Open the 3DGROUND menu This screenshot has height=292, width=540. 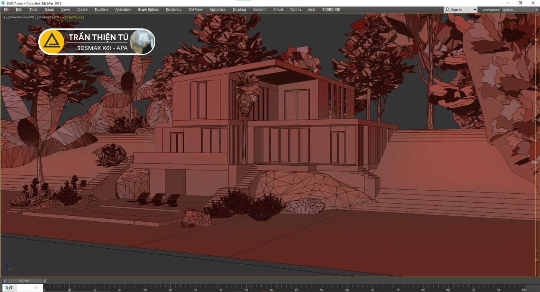coord(331,10)
